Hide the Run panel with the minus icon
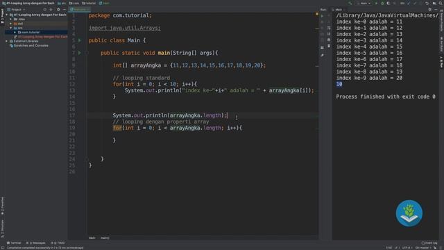This screenshot has height=250, width=444. click(436, 10)
